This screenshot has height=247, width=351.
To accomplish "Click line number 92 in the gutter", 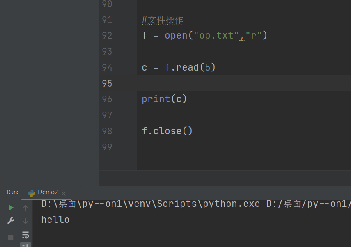I will click(107, 36).
